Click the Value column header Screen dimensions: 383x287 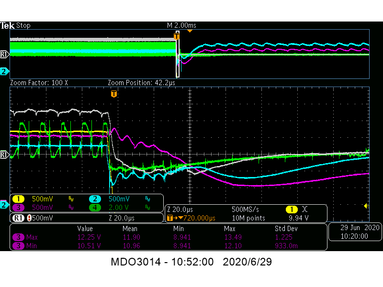85,229
